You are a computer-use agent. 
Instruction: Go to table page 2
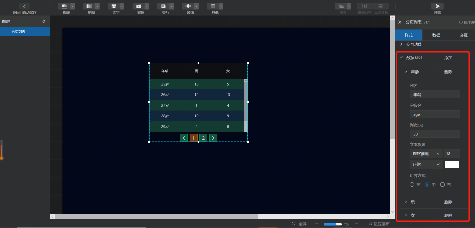click(x=203, y=138)
